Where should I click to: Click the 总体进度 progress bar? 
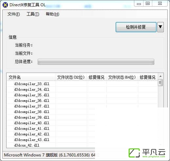point(96,62)
